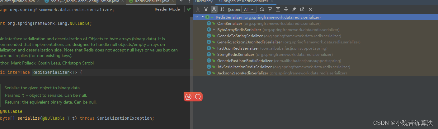Screen dimensions: 438x129
Task: Click the editor vertical scrollbar
Action: (x=191, y=73)
